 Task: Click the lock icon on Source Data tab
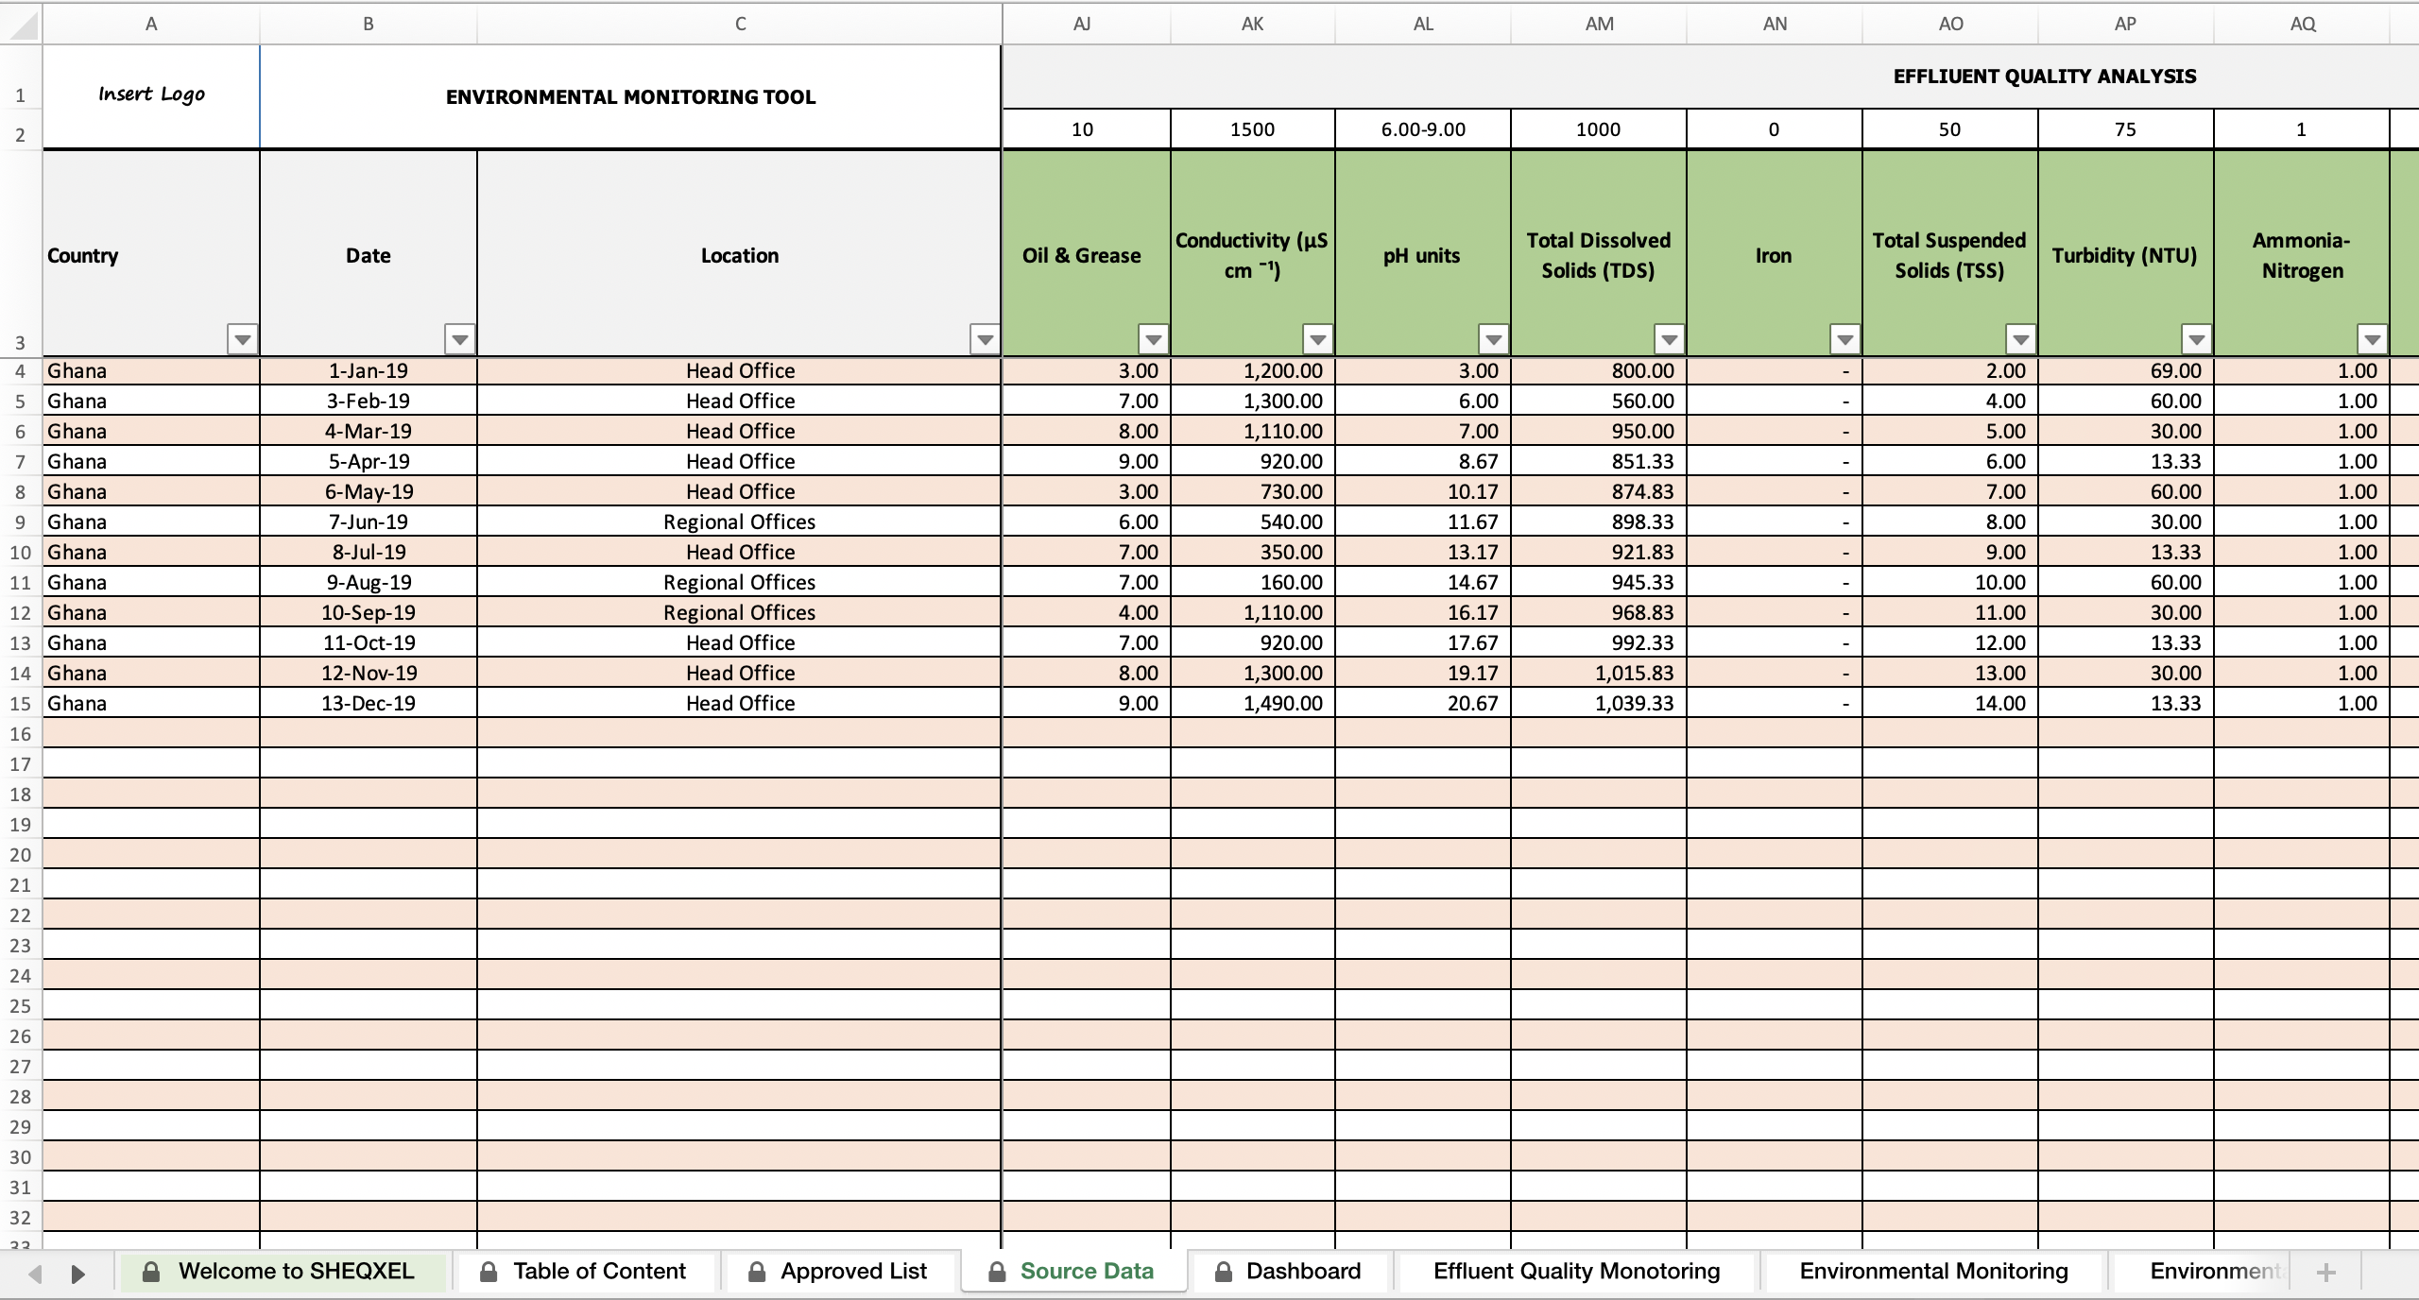(997, 1272)
